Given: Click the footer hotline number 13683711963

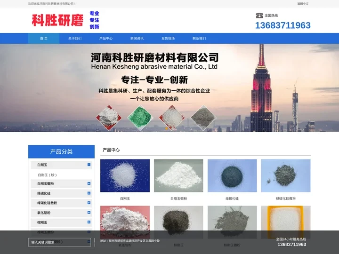Looking at the screenshot, I should (292, 245).
